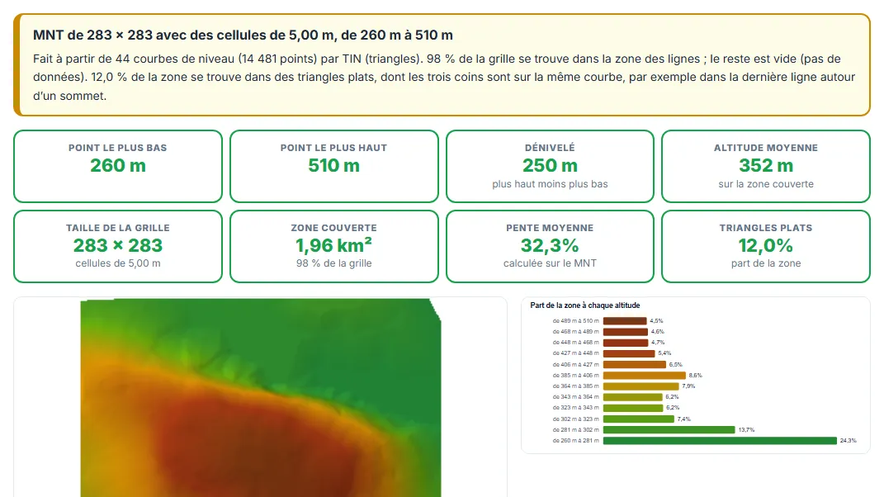Select the 352 m average altitude value
The height and width of the screenshot is (497, 884).
pos(766,166)
